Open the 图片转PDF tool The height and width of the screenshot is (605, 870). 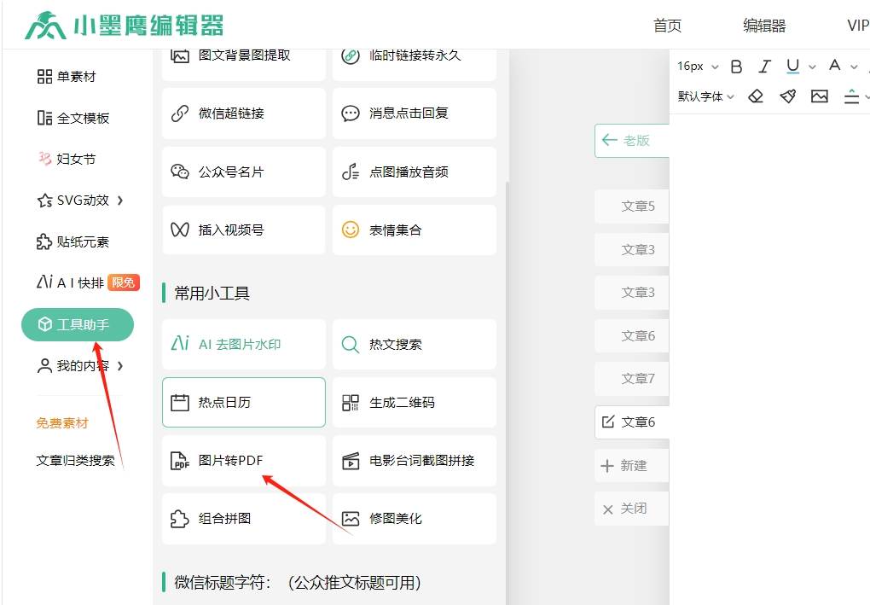click(244, 461)
